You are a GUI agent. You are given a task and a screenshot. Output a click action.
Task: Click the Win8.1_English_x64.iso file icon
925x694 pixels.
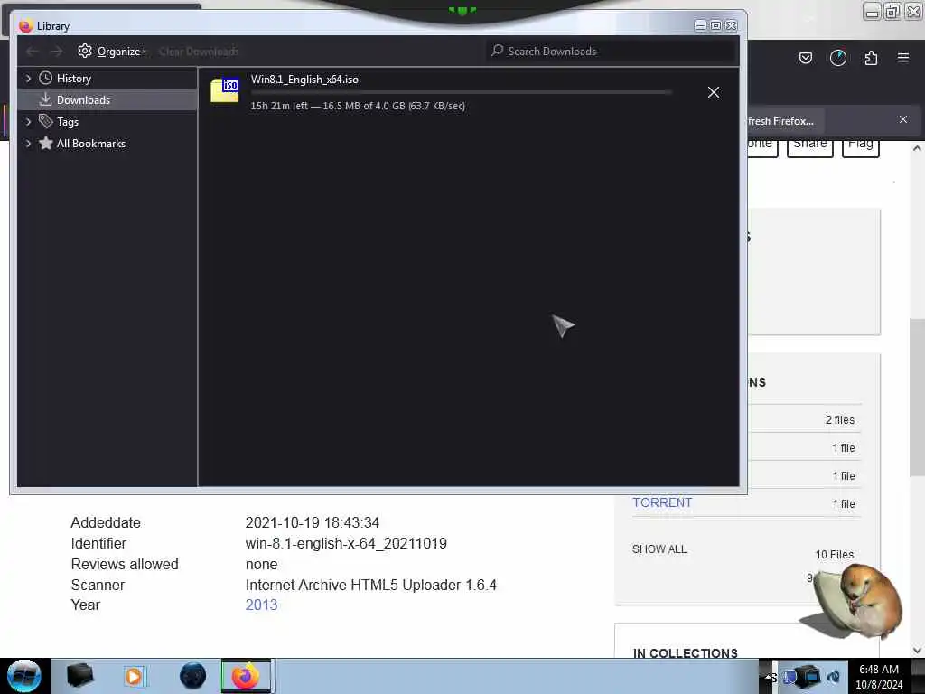pyautogui.click(x=224, y=90)
